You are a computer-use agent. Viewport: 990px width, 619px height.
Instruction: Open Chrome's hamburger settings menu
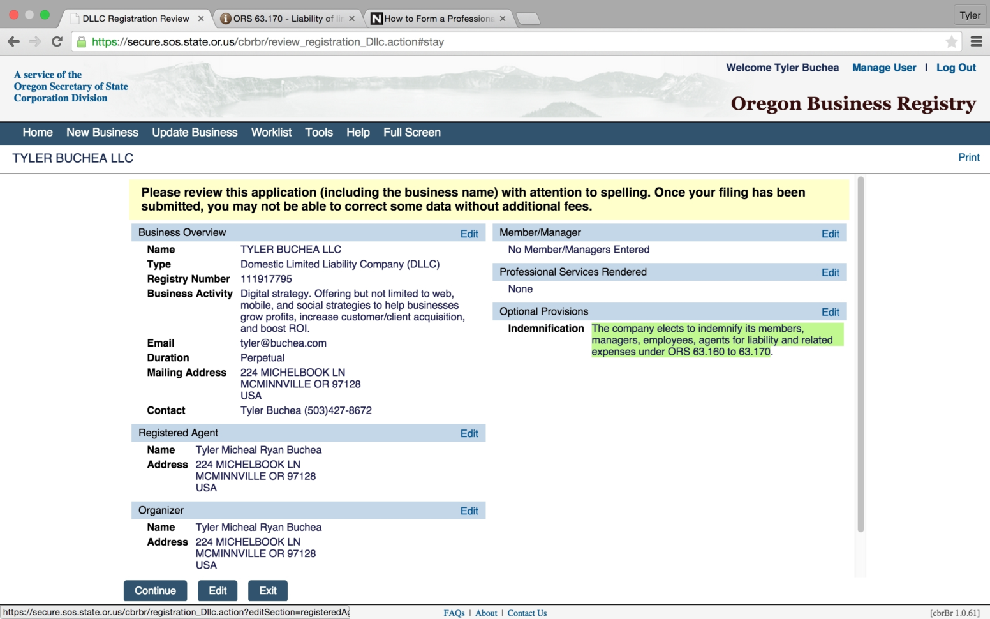[975, 41]
